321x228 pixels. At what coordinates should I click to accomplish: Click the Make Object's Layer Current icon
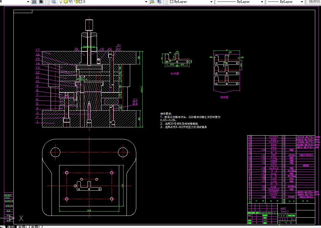click(x=152, y=2)
